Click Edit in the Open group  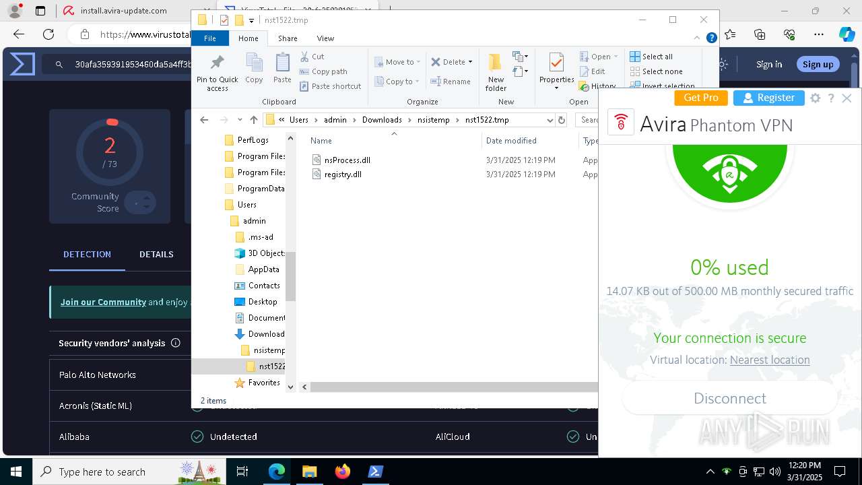(593, 71)
